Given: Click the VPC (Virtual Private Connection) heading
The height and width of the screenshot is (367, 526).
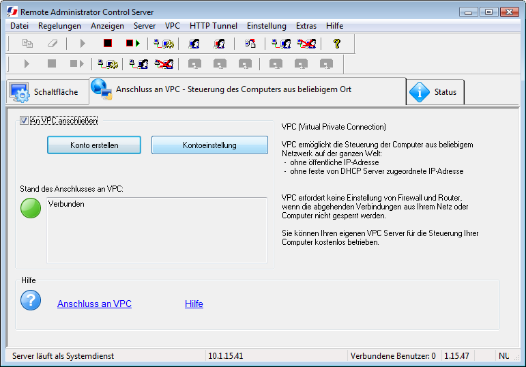Looking at the screenshot, I should (x=334, y=127).
